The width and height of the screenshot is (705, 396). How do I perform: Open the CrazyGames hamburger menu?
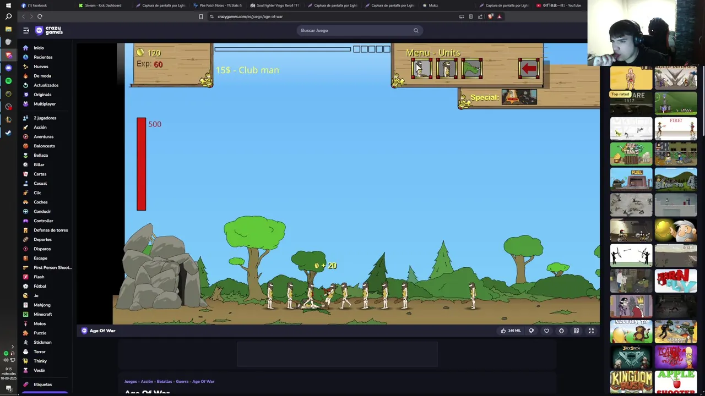point(26,30)
